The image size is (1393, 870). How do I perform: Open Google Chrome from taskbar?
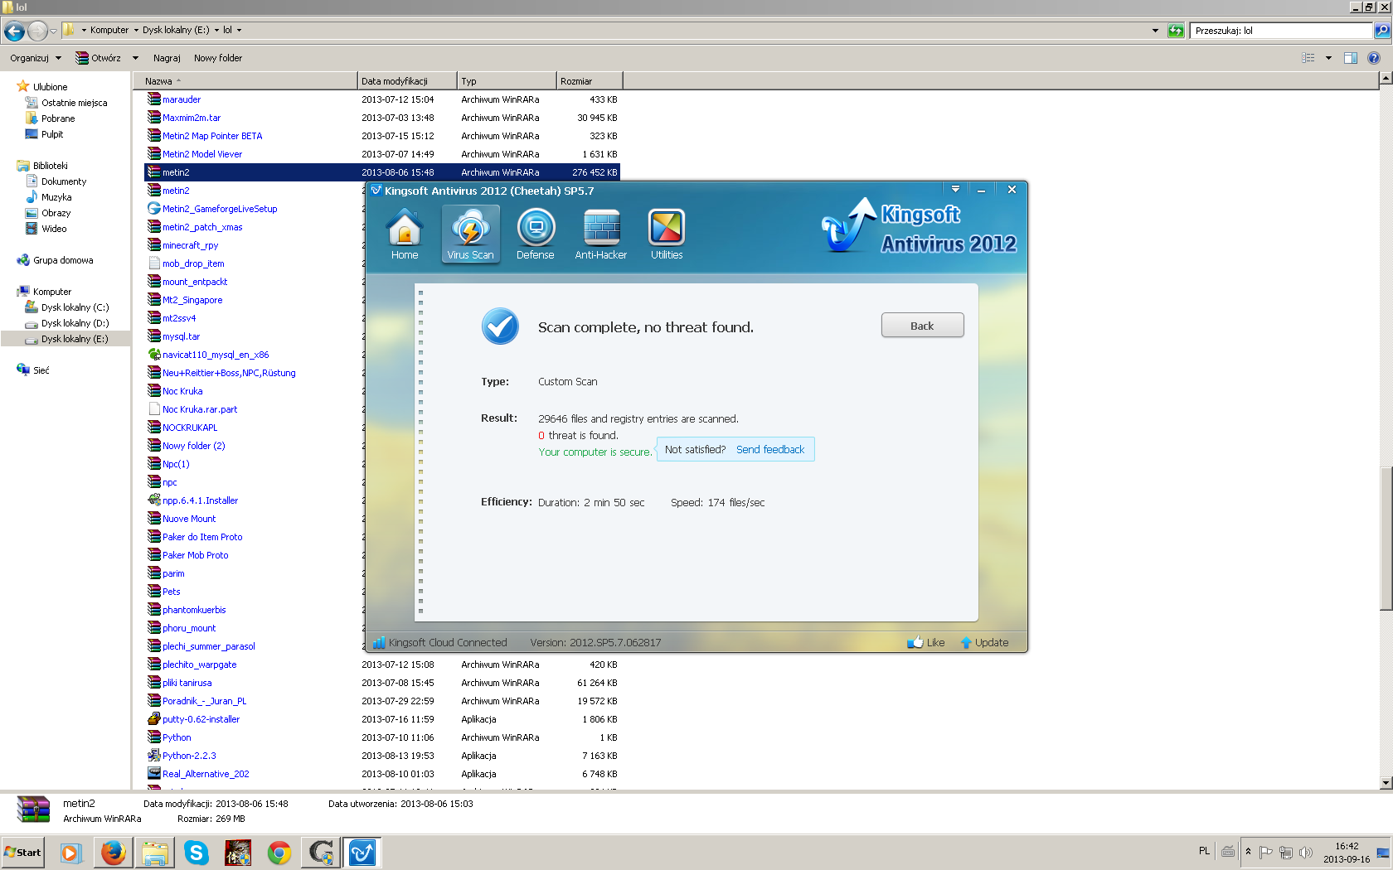tap(279, 853)
